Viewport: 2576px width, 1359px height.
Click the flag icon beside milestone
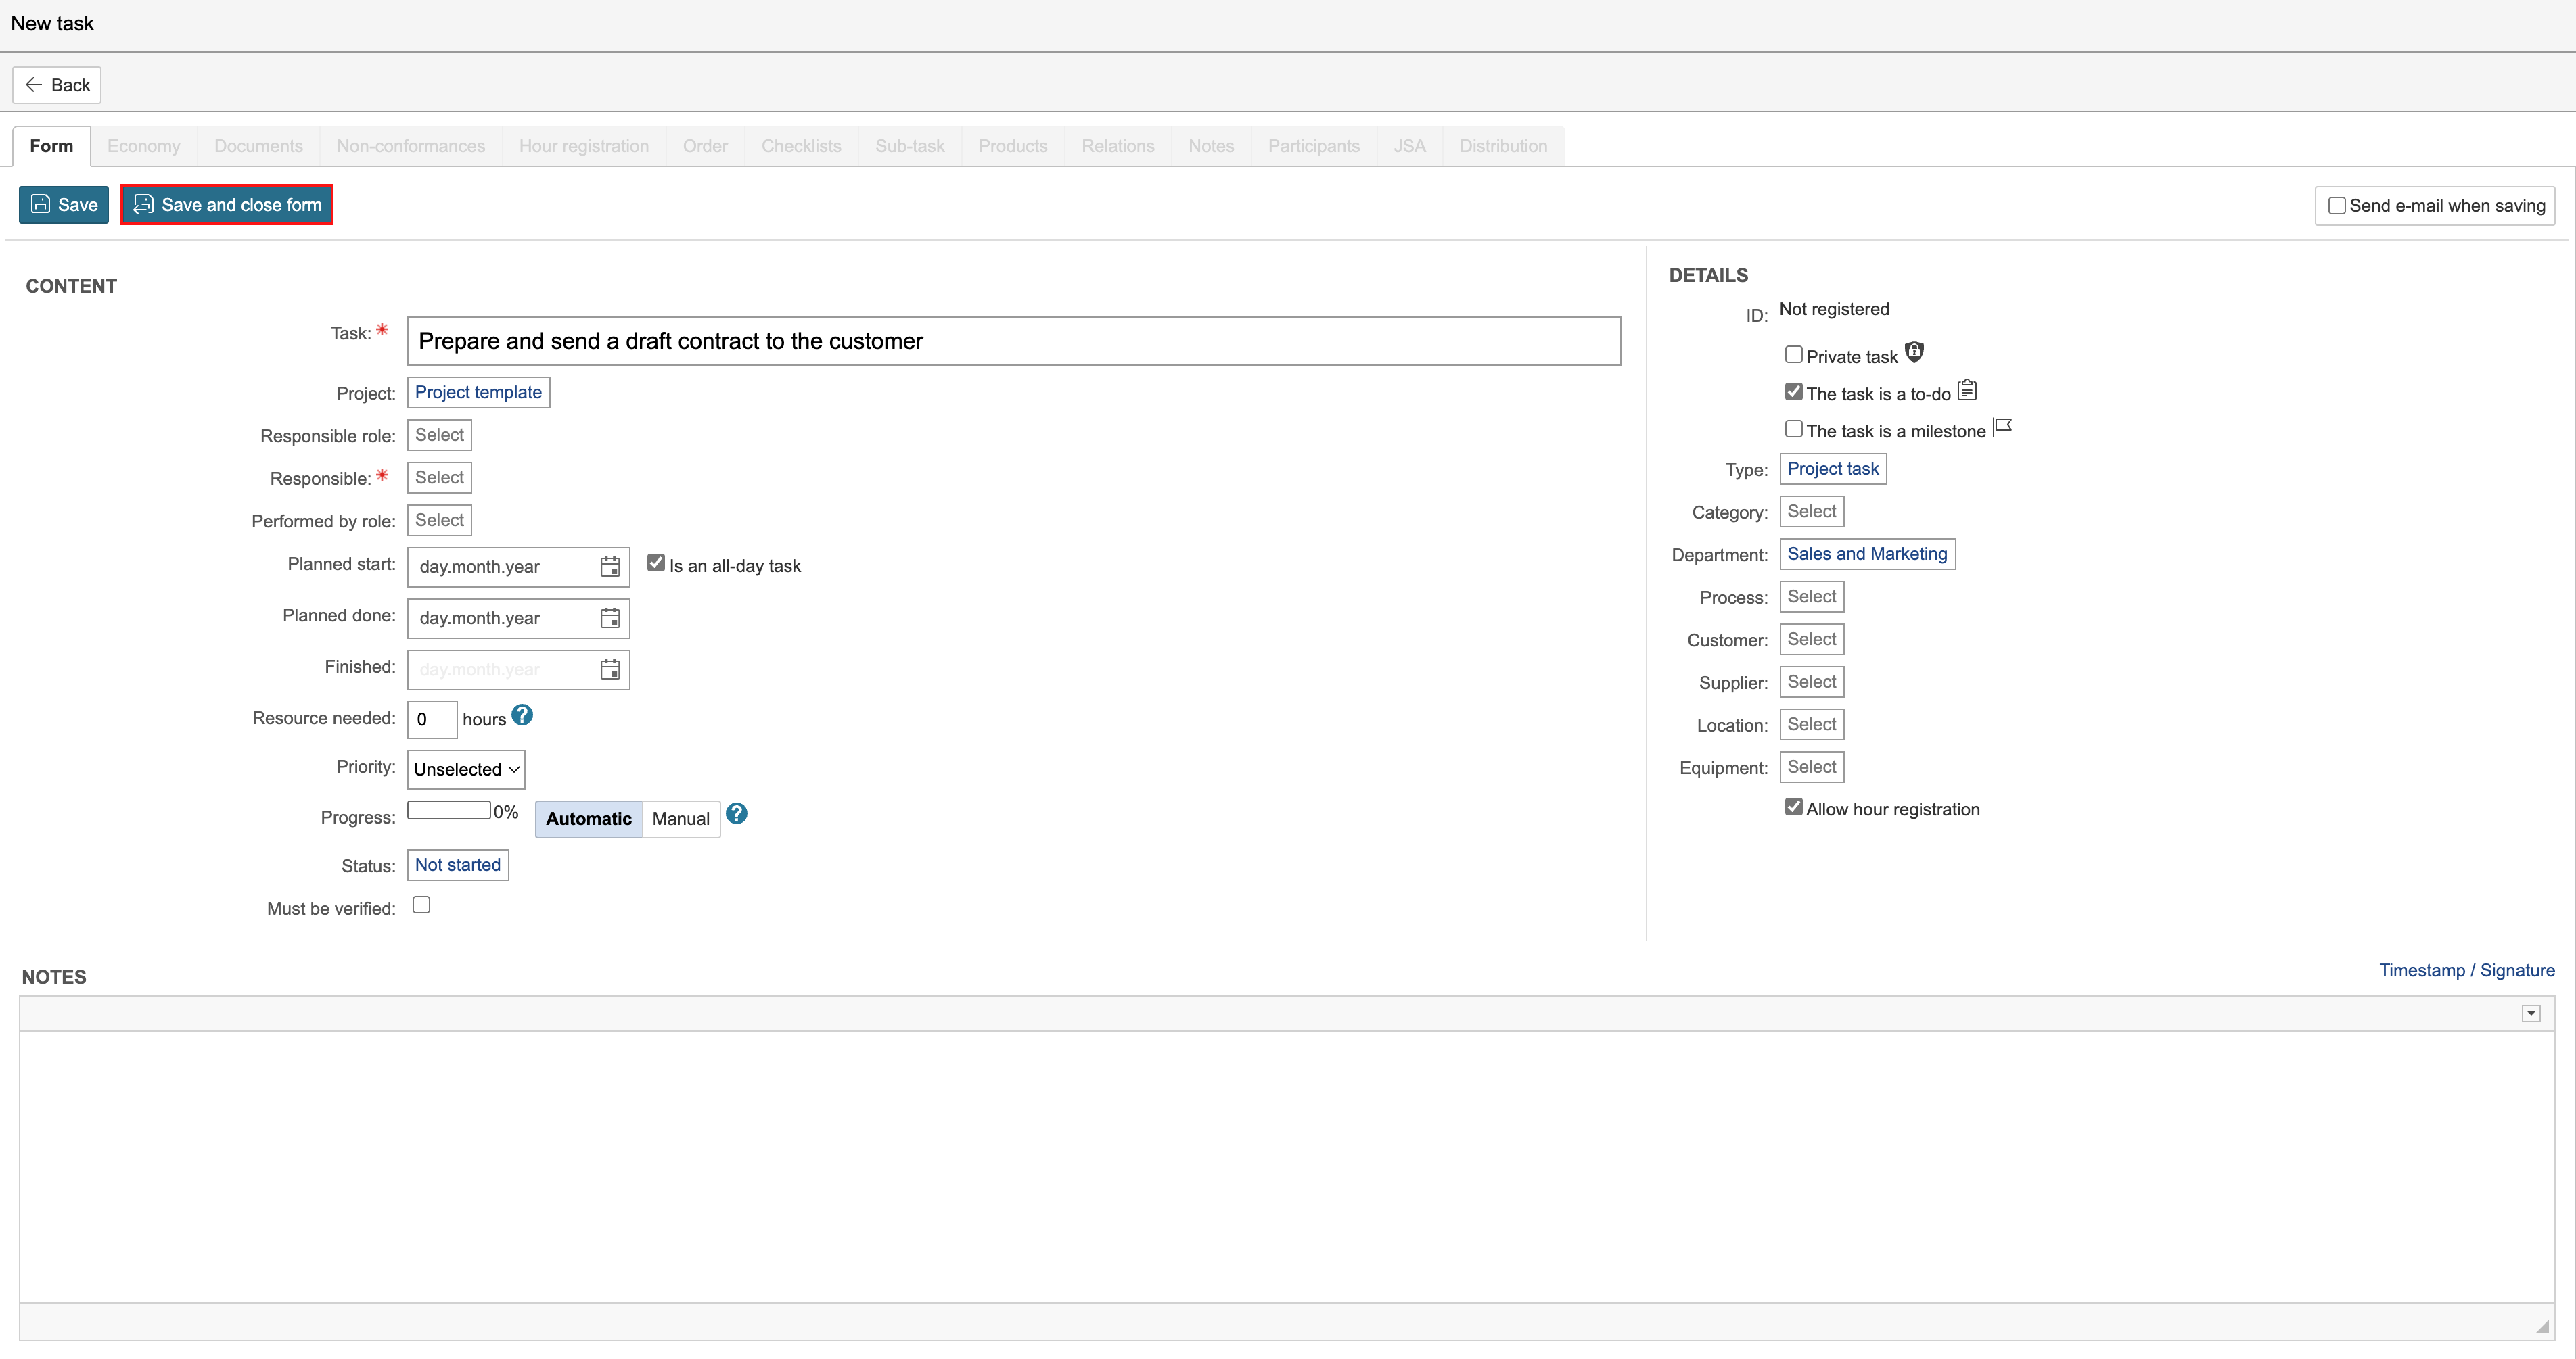[2001, 427]
